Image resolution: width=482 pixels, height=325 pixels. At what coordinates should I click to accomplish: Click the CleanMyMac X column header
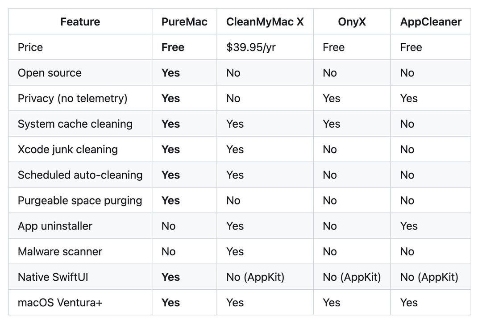(x=265, y=22)
